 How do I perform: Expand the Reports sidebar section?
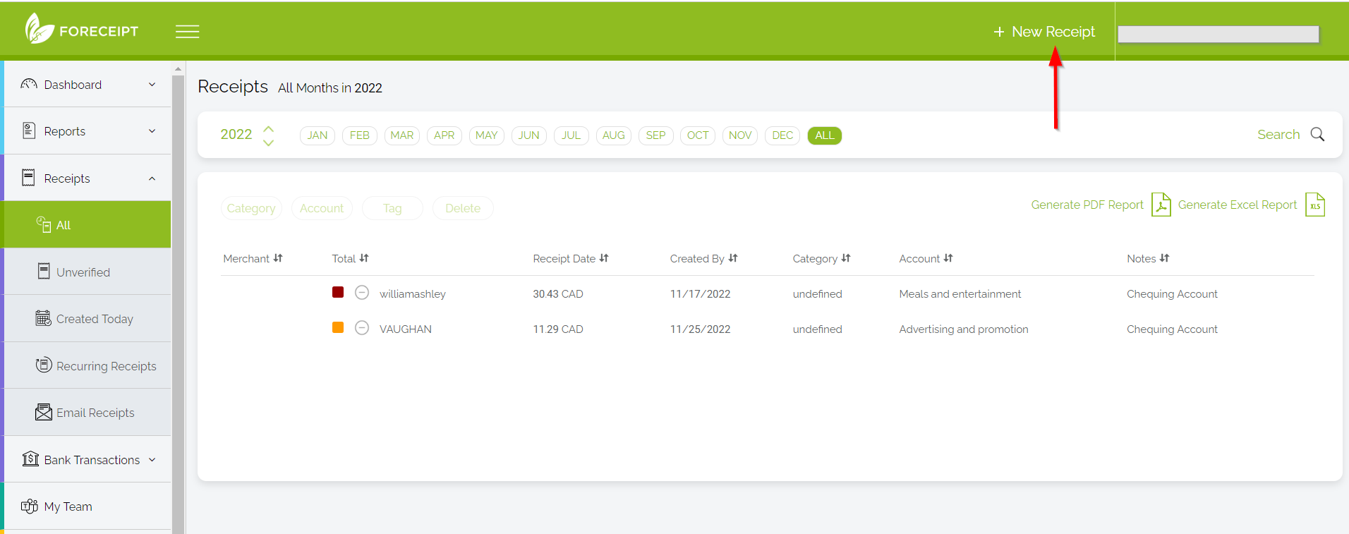(x=87, y=131)
